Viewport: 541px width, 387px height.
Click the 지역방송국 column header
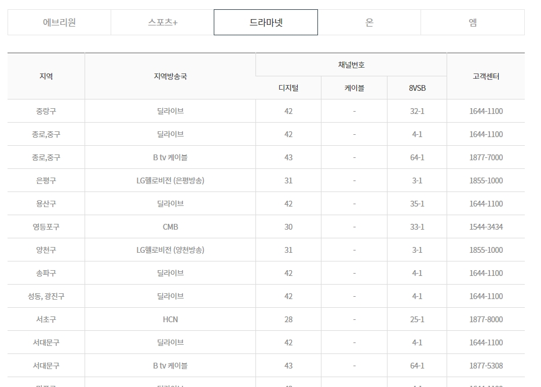coord(170,76)
